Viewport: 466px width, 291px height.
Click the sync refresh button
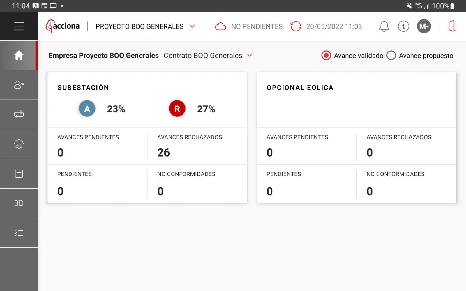tap(296, 26)
